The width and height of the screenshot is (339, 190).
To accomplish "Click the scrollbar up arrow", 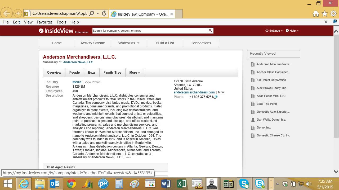I will tap(336, 31).
